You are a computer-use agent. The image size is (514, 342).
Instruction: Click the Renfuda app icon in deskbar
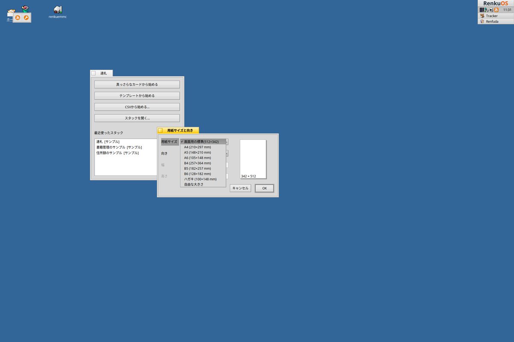(x=482, y=21)
